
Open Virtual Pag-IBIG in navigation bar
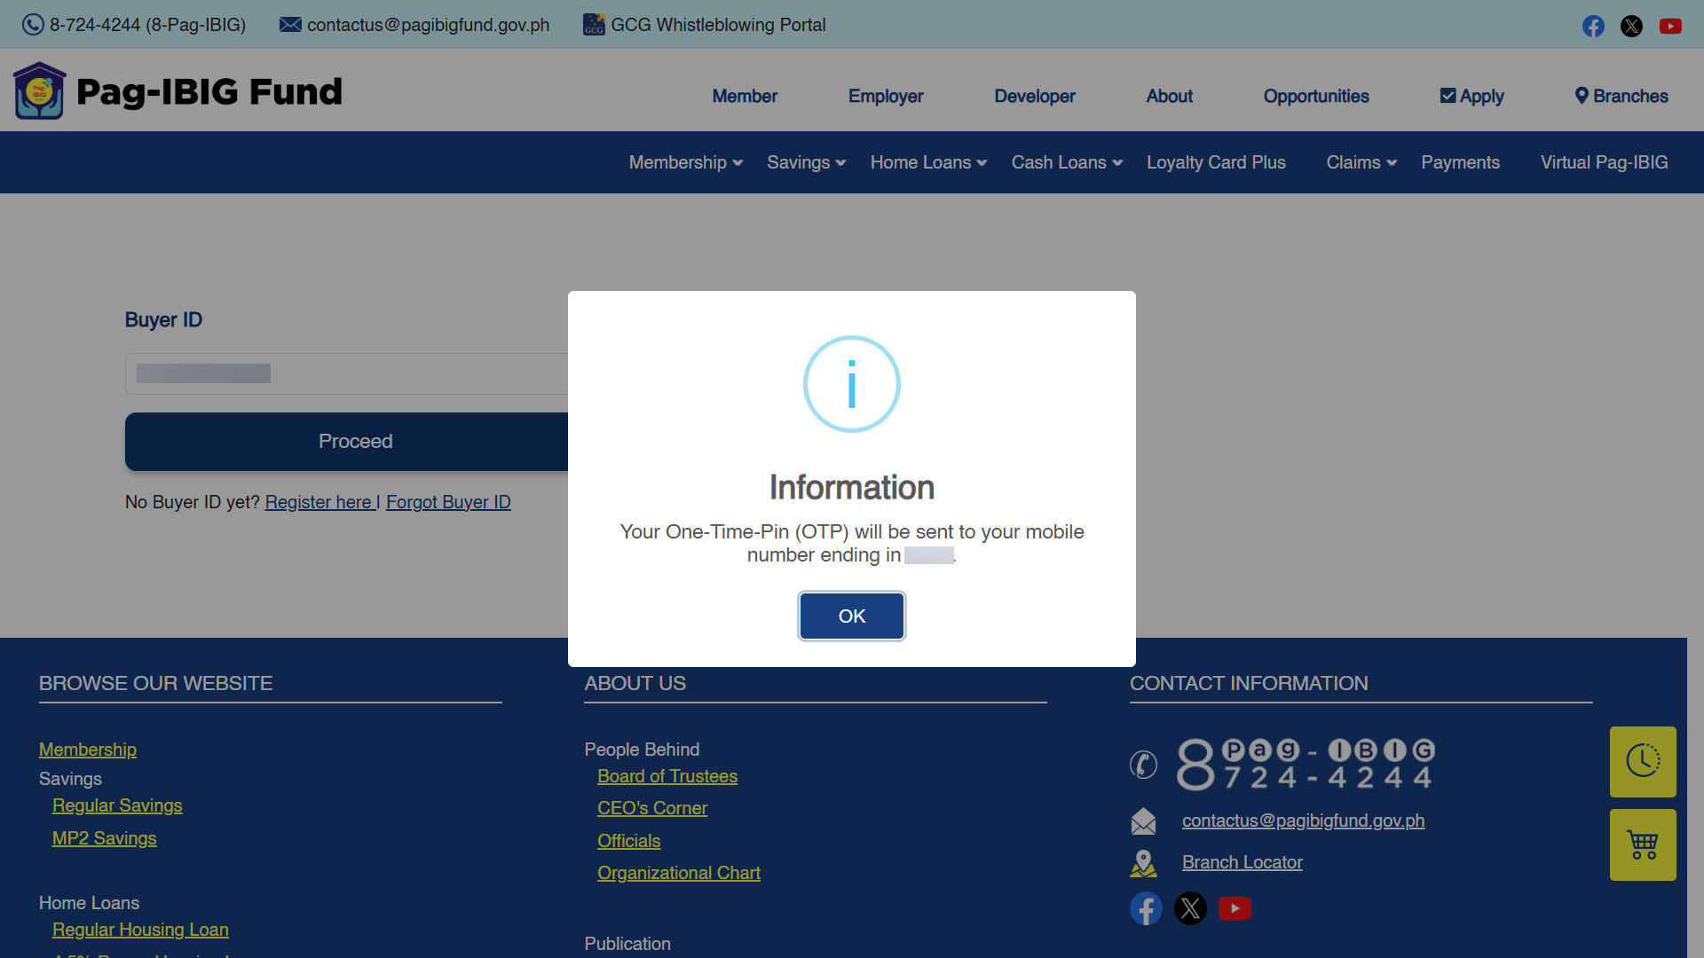[x=1605, y=162]
